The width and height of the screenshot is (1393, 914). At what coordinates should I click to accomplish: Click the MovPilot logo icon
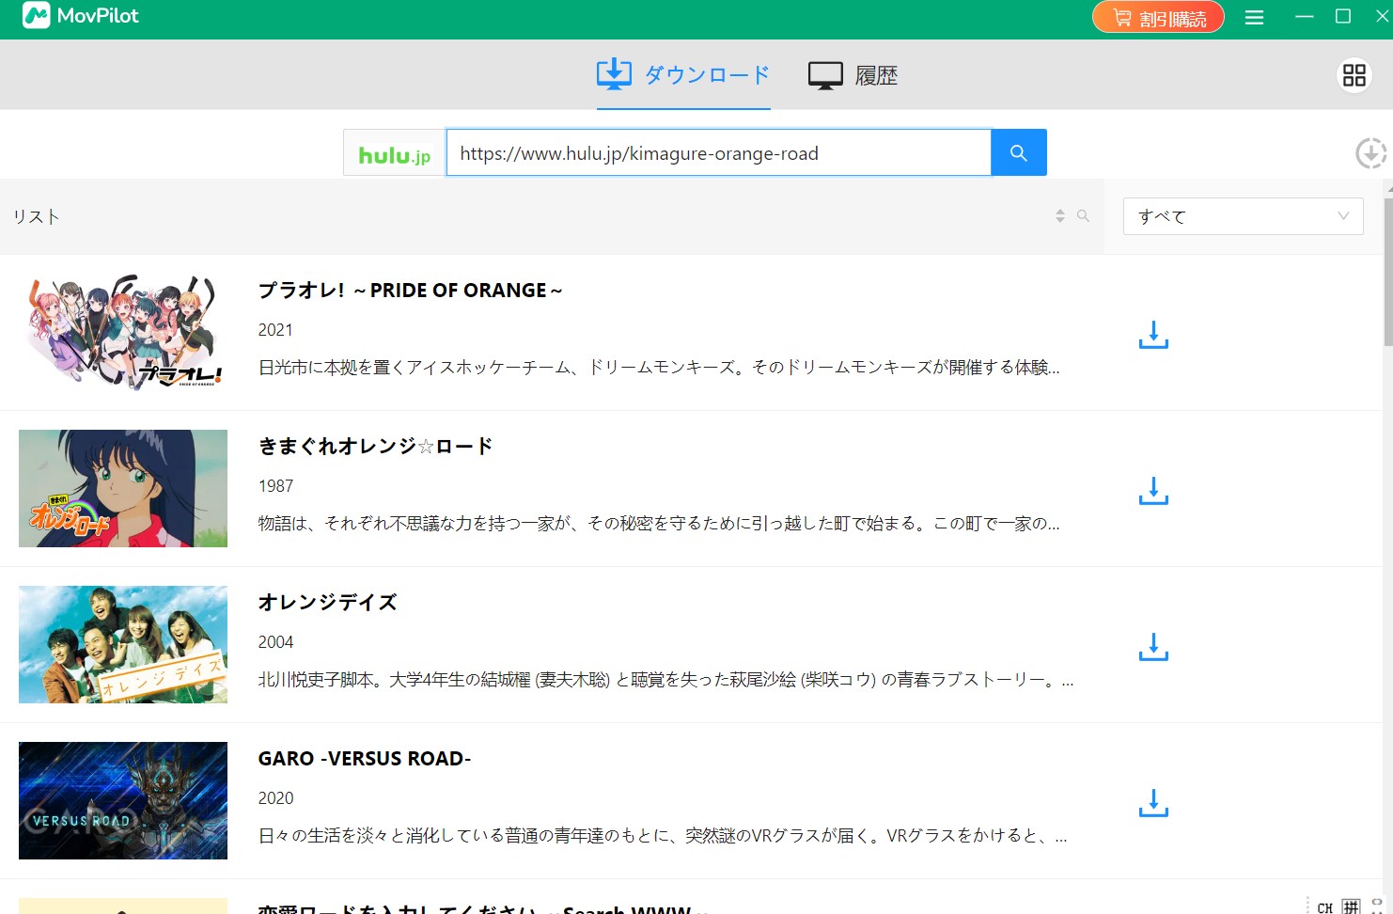click(x=37, y=15)
